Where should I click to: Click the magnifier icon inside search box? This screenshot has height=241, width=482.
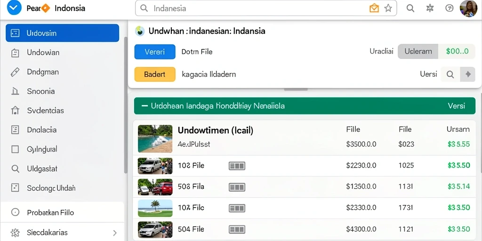coord(144,8)
